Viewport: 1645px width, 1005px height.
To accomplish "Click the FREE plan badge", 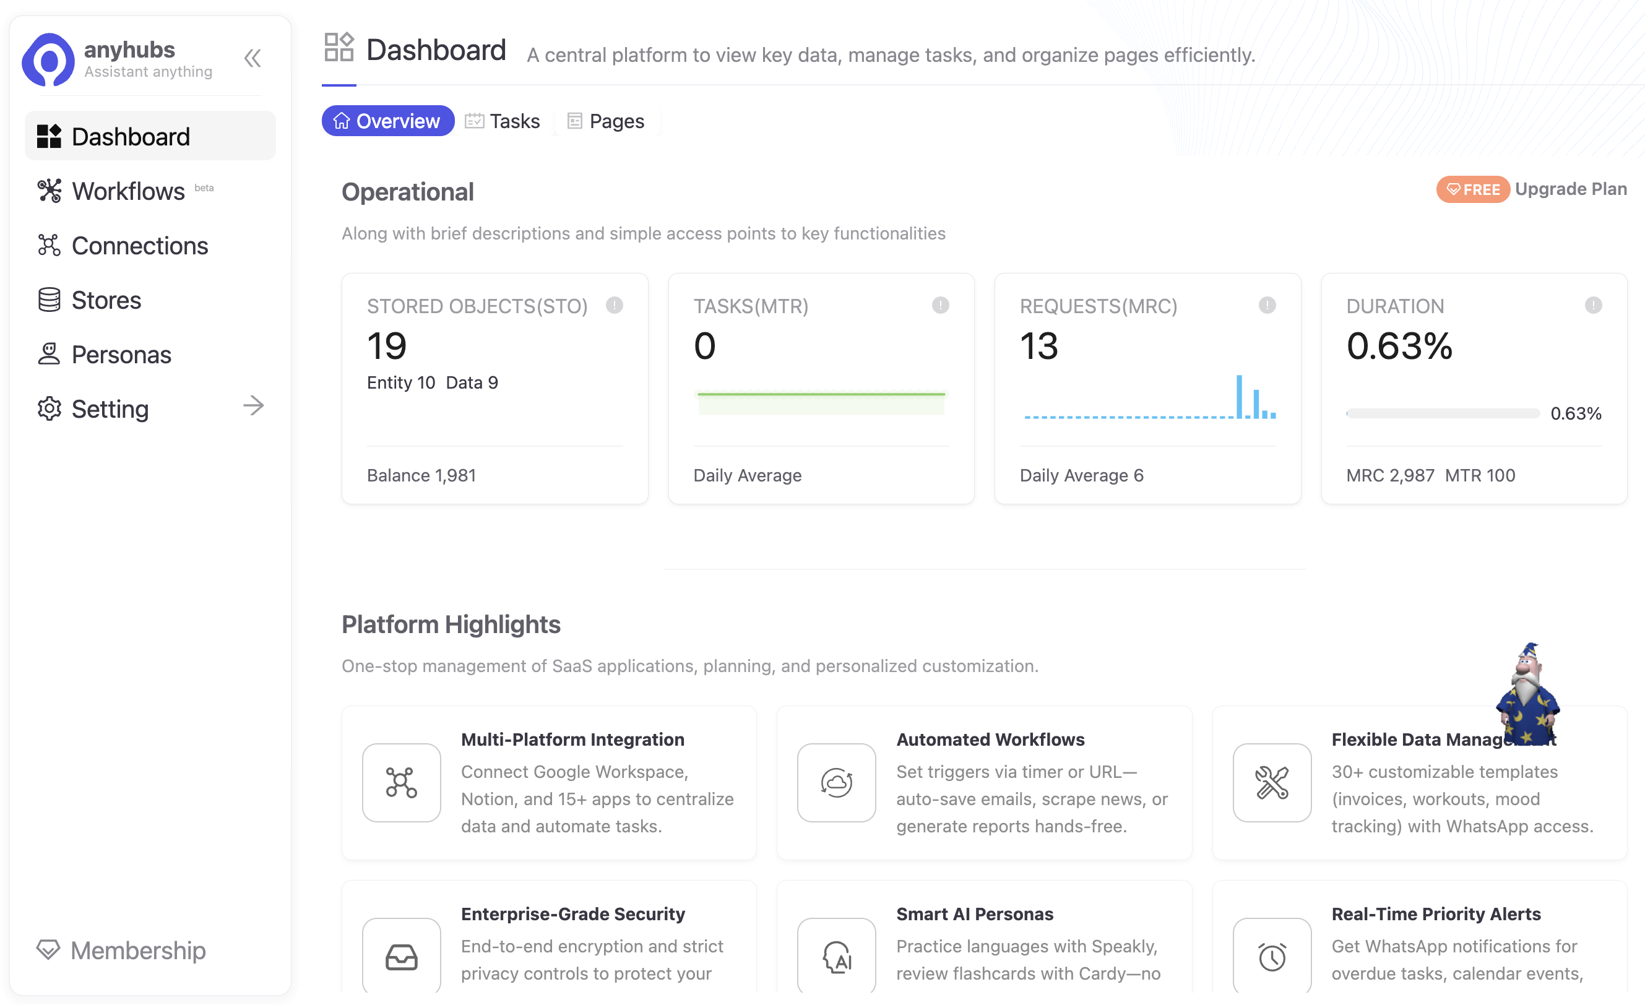I will [x=1473, y=189].
